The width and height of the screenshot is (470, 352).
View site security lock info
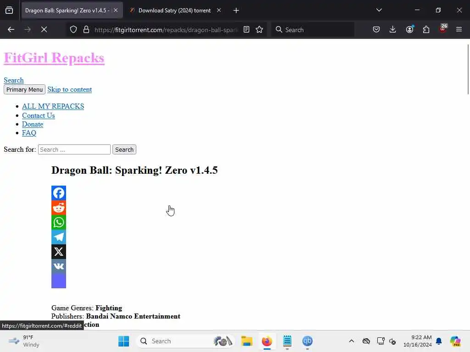(x=86, y=29)
